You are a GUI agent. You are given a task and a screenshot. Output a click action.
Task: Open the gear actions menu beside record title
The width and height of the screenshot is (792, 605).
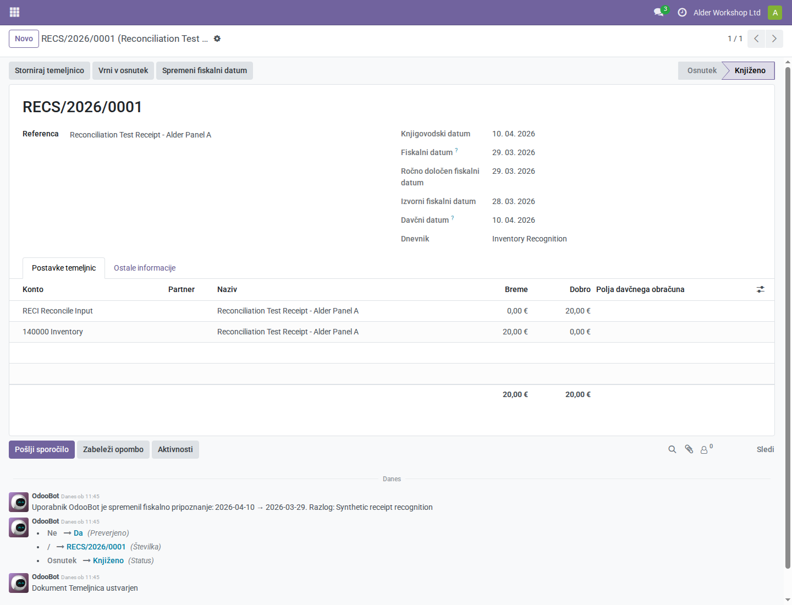tap(217, 38)
